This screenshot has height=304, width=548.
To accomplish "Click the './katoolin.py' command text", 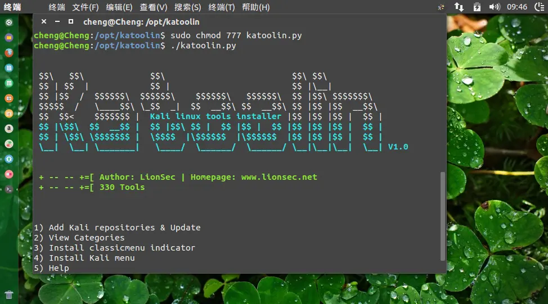I will pyautogui.click(x=203, y=46).
